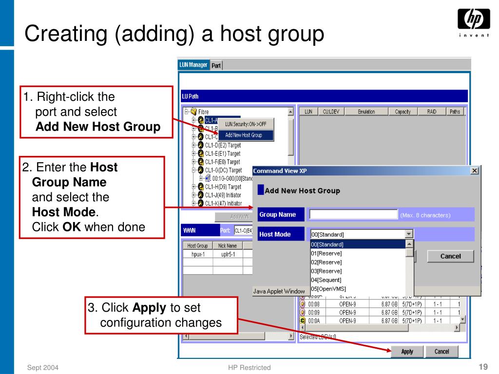
Task: Select 05[OpenVMS] host mode option
Action: (358, 289)
